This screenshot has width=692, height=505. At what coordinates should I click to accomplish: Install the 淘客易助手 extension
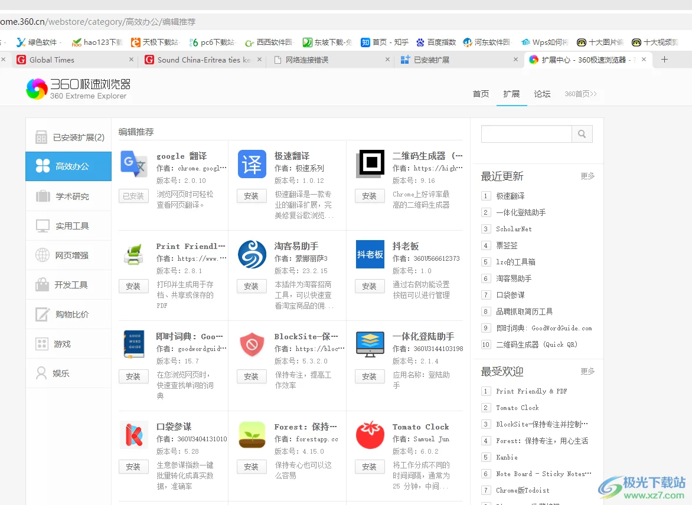point(252,286)
